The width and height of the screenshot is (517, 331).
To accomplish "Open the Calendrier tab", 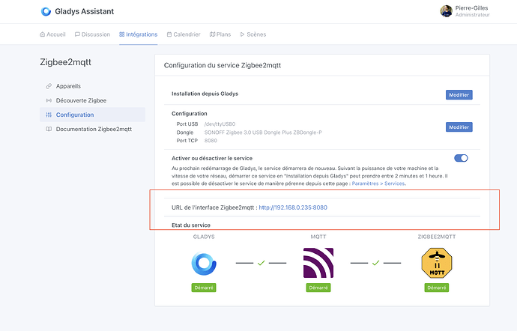I will (x=184, y=34).
